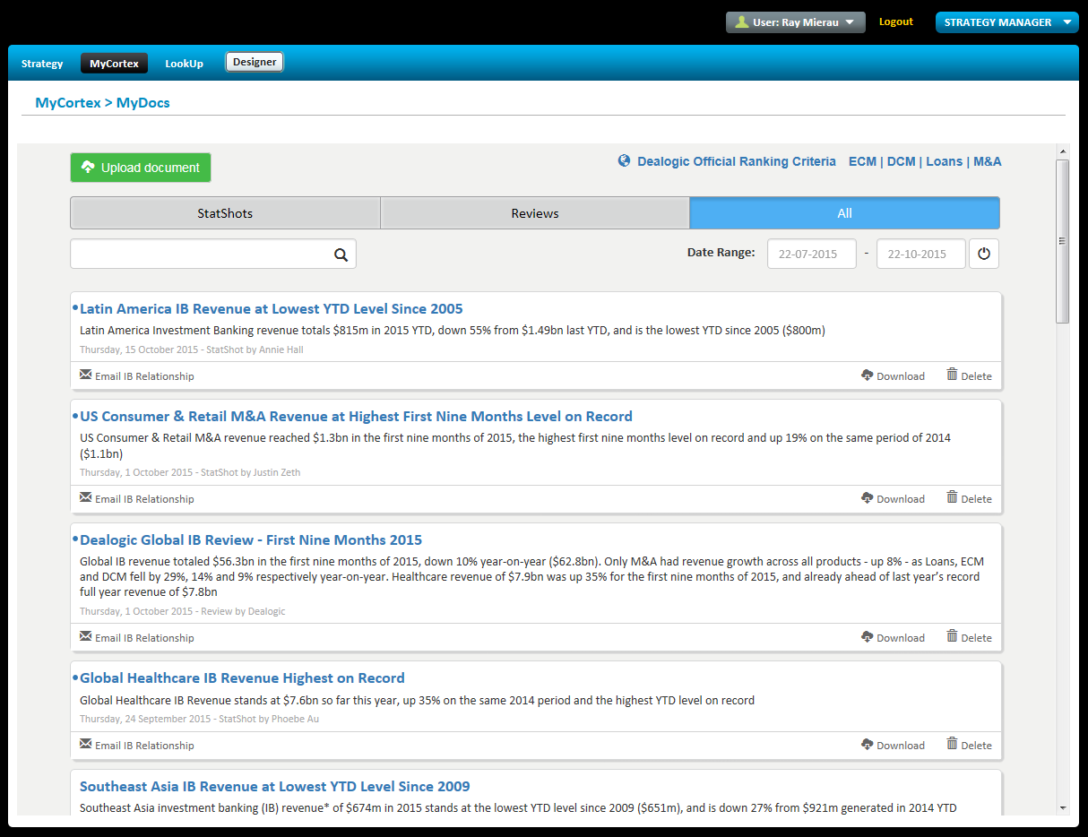Click the search magnifier icon
The width and height of the screenshot is (1088, 837).
click(341, 255)
